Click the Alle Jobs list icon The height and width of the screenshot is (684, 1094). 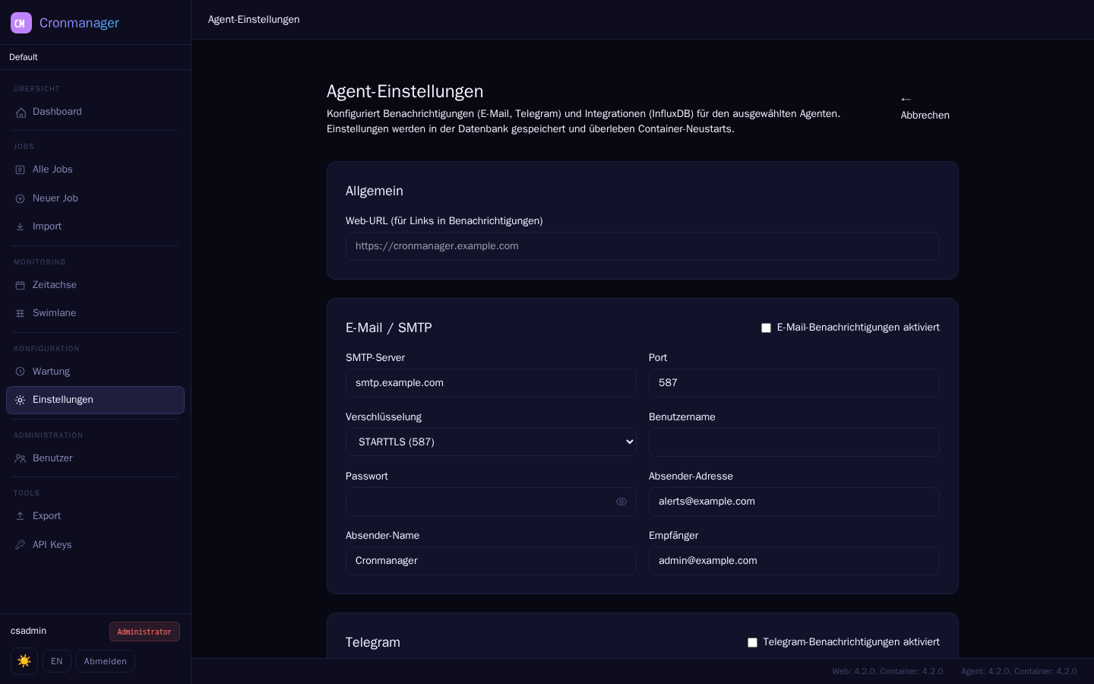[21, 170]
